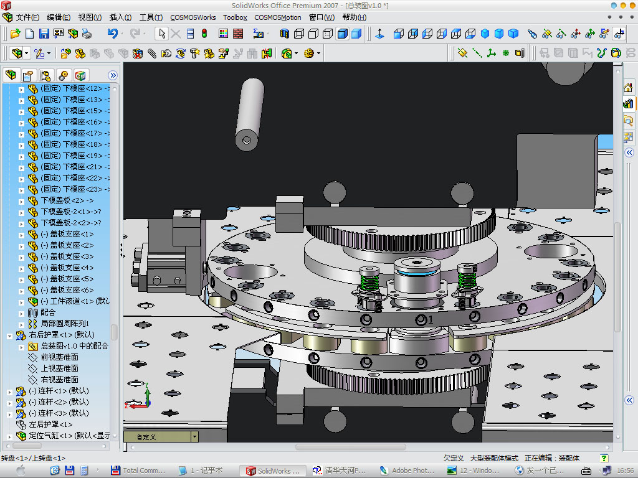
Task: Open the color palette grid icon
Action: [x=223, y=34]
